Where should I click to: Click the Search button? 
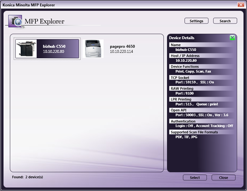(x=225, y=21)
